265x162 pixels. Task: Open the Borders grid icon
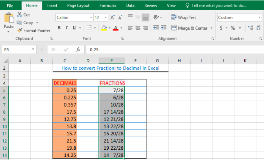click(89, 28)
